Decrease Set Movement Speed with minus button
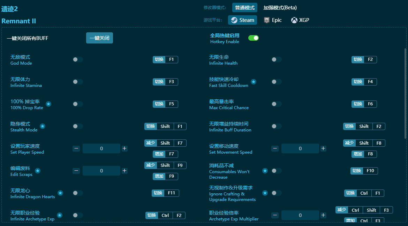Image resolution: width=408 pixels, height=226 pixels. coord(275,148)
